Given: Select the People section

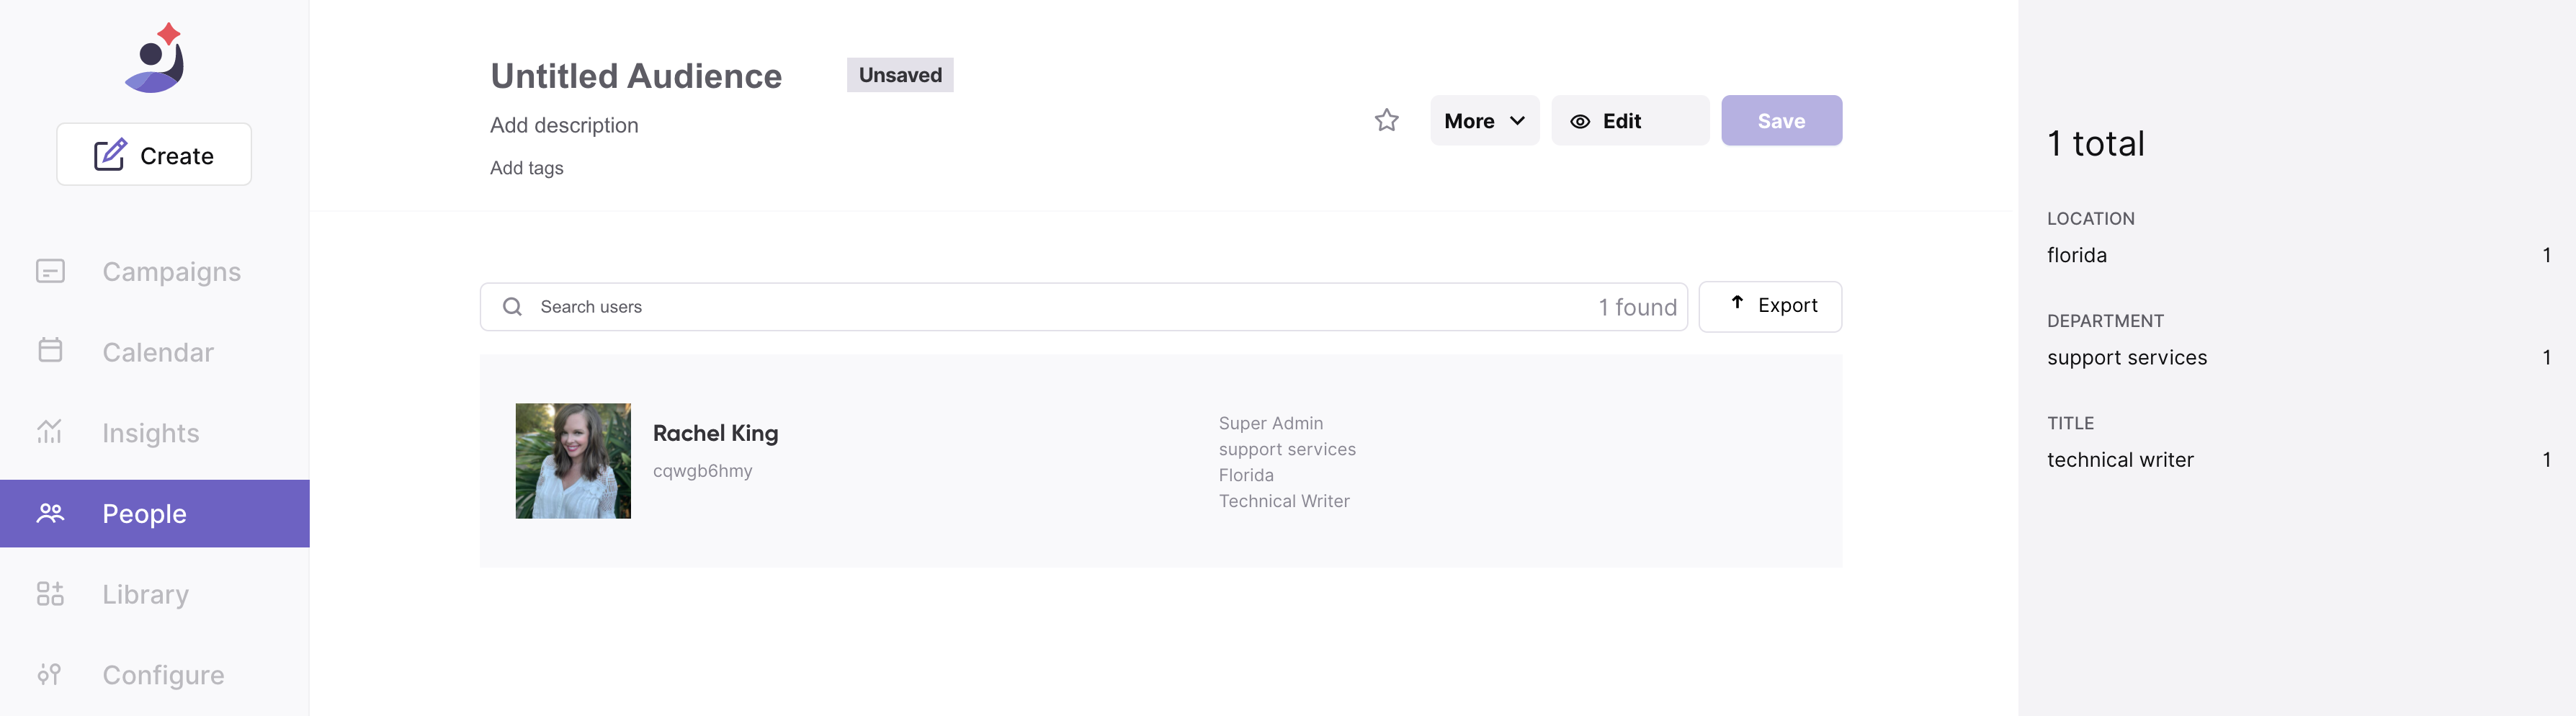Looking at the screenshot, I should tap(155, 513).
